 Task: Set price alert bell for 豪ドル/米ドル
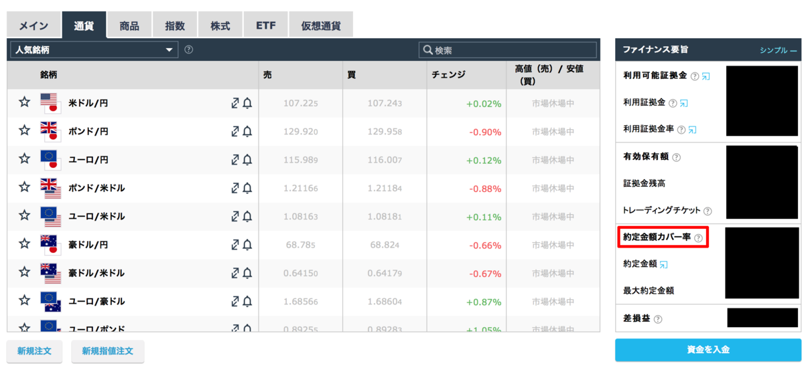(x=247, y=273)
